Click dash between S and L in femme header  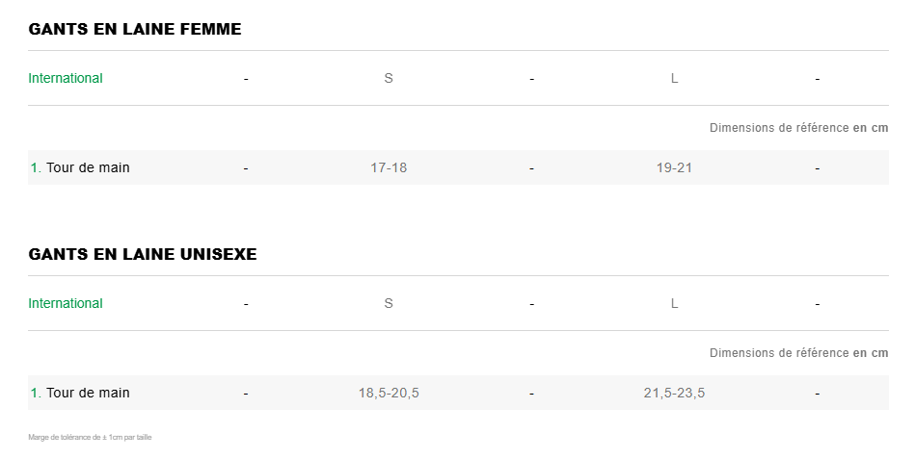pos(531,79)
